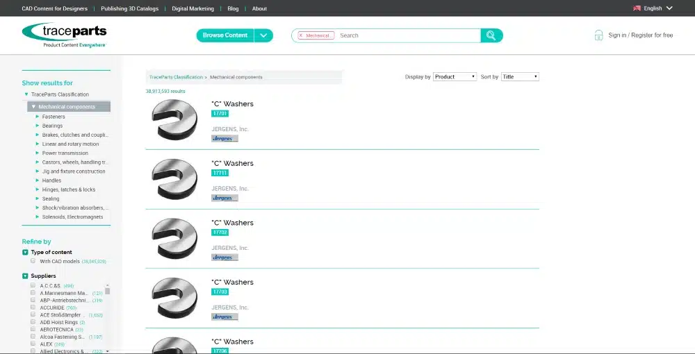Open the About page
This screenshot has height=354, width=695.
point(259,8)
